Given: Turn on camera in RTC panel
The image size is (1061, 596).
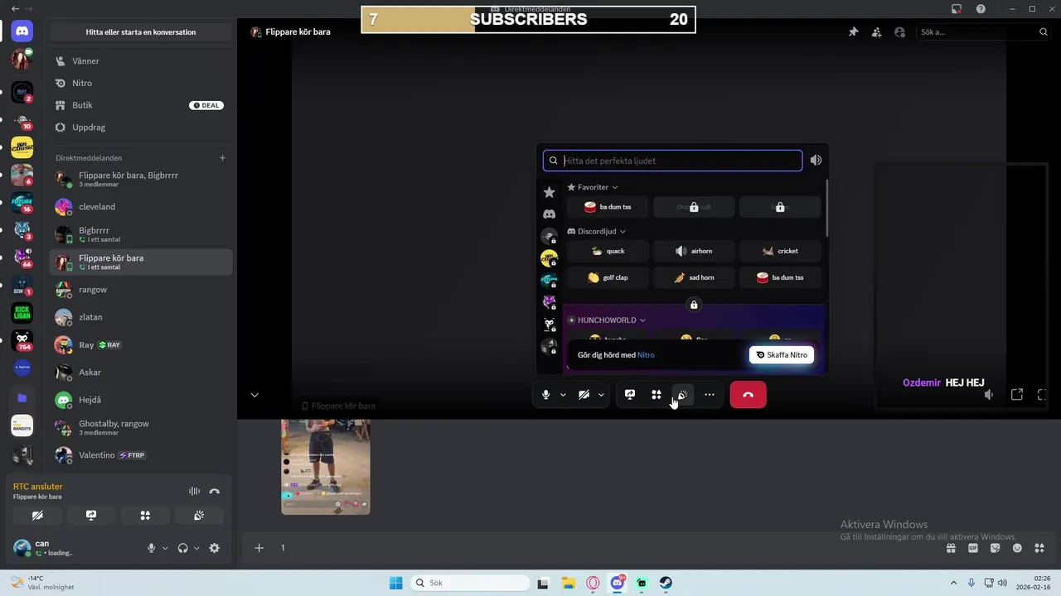Looking at the screenshot, I should 37,515.
